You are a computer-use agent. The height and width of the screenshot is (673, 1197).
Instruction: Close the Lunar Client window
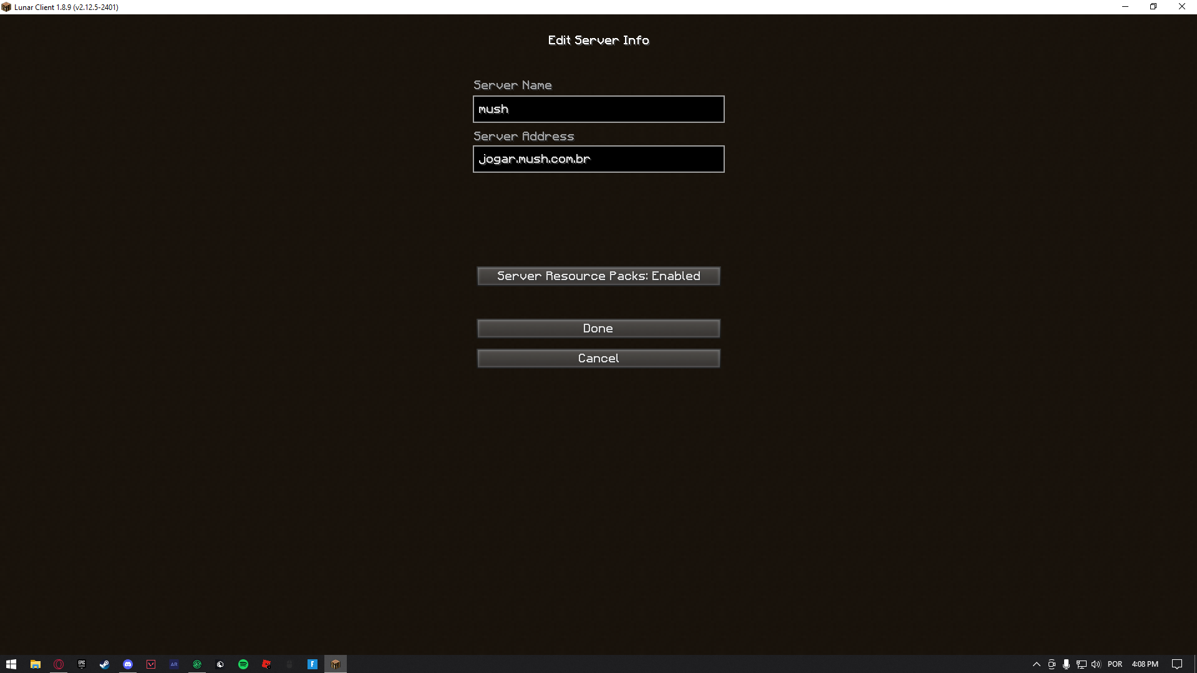pyautogui.click(x=1182, y=7)
